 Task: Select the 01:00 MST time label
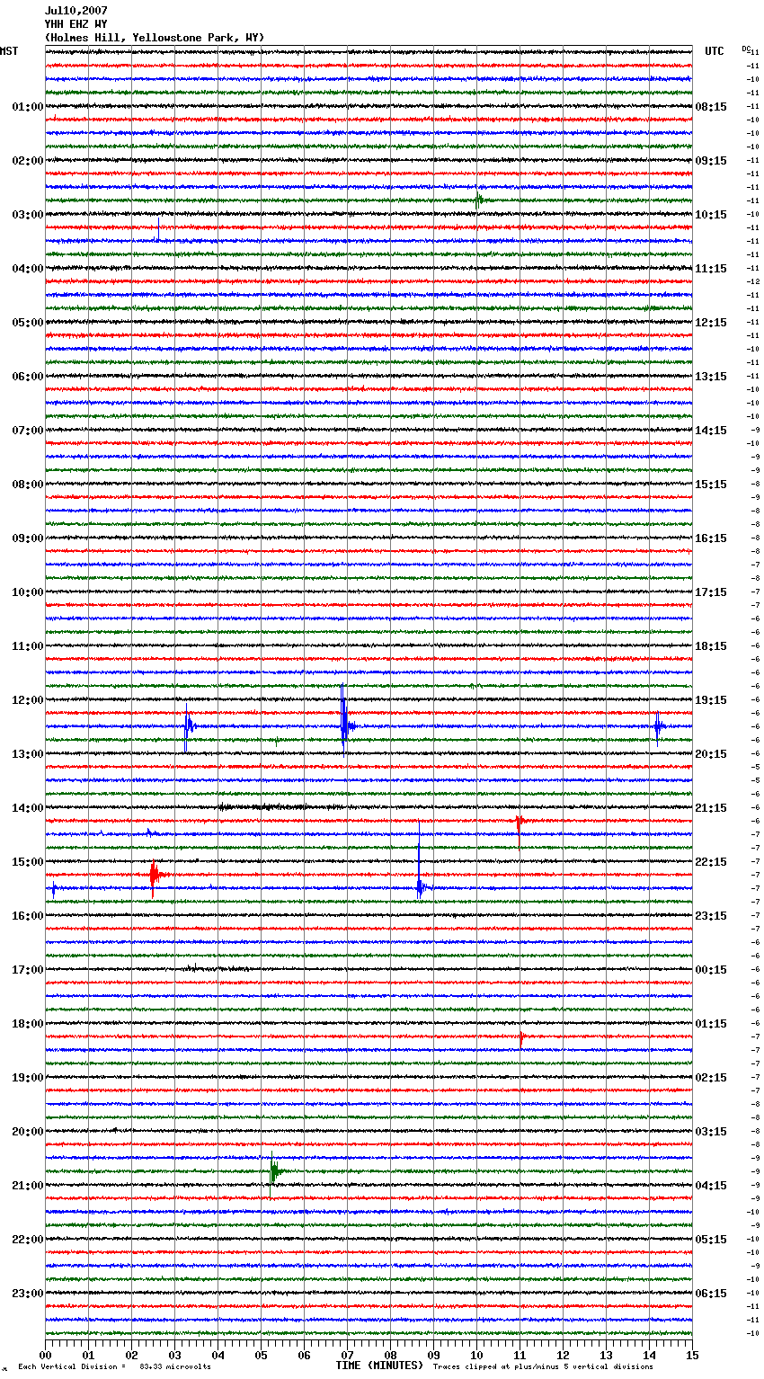pos(27,107)
